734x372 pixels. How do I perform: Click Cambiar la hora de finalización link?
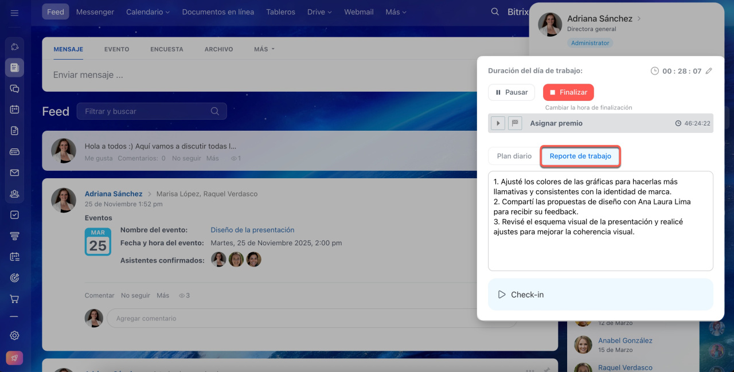coord(588,107)
